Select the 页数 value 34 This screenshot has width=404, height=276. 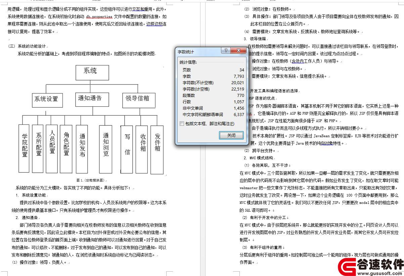[x=242, y=70]
